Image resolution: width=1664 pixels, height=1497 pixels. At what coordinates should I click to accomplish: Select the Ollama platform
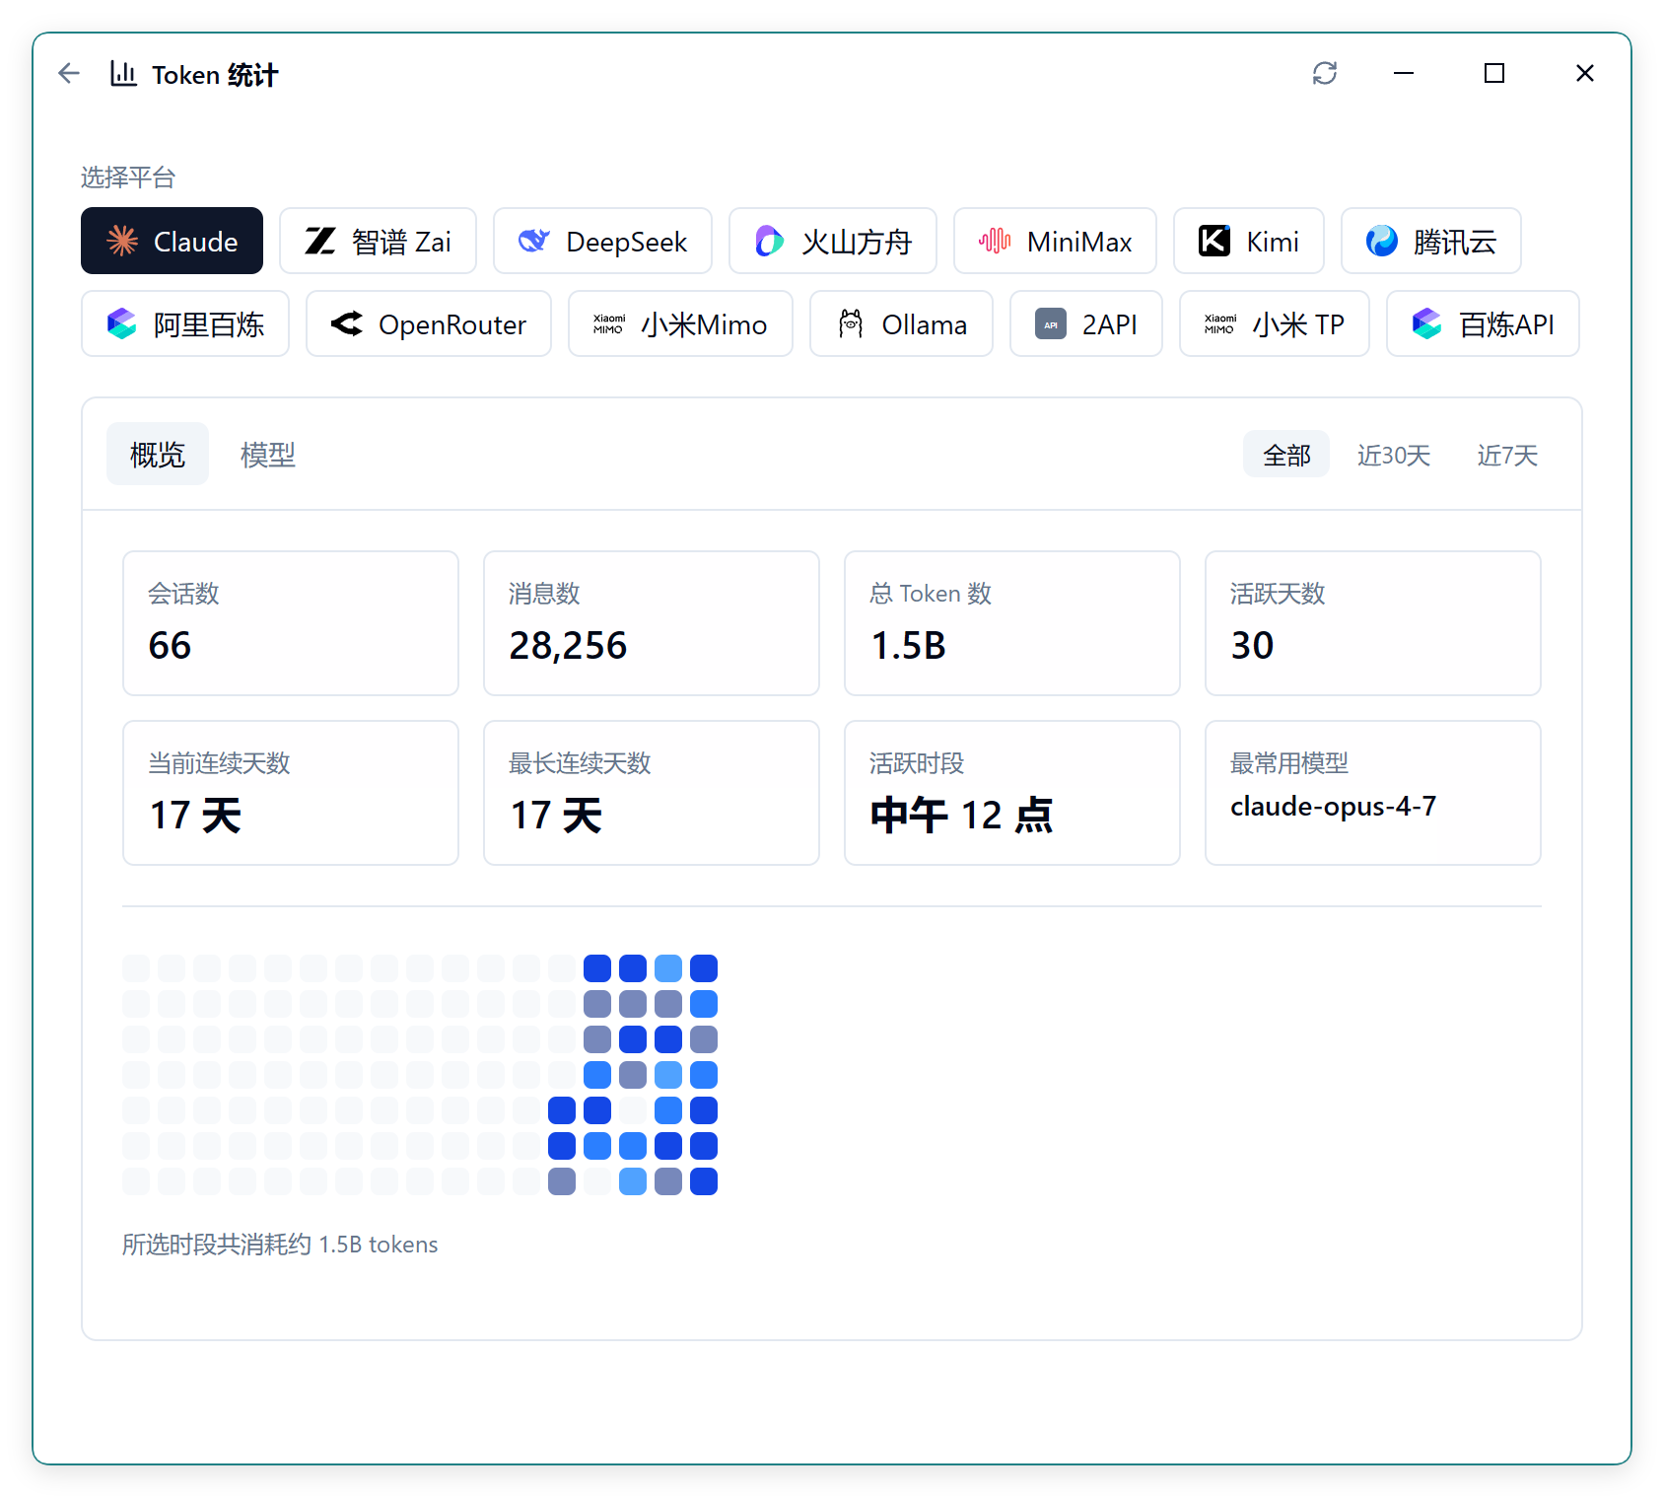click(x=901, y=323)
